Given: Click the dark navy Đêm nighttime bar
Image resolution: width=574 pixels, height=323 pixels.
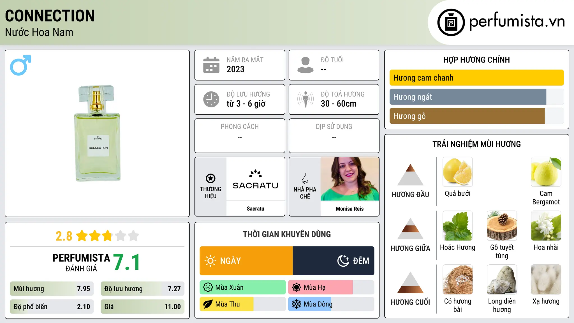Looking at the screenshot, I should pyautogui.click(x=334, y=261).
